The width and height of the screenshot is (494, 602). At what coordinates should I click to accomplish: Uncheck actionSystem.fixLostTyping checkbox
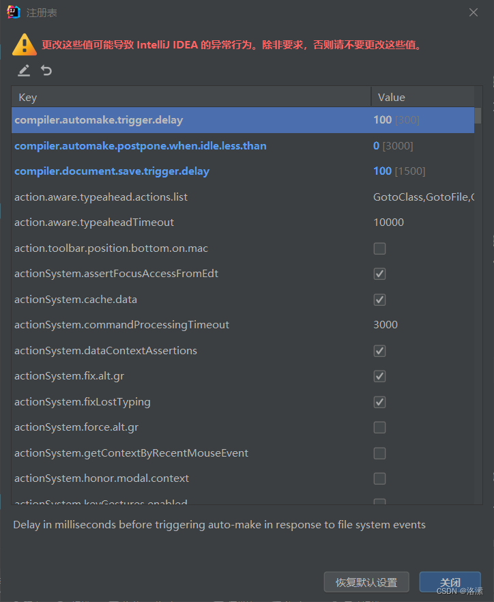pyautogui.click(x=379, y=402)
